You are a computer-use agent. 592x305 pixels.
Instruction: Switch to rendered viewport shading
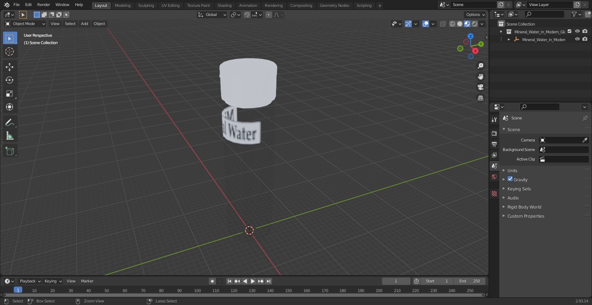[475, 24]
